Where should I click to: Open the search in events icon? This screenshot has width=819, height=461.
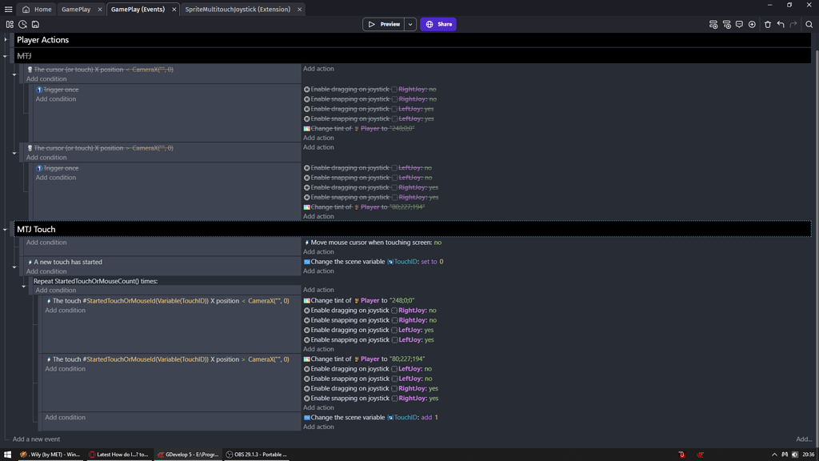pos(809,25)
